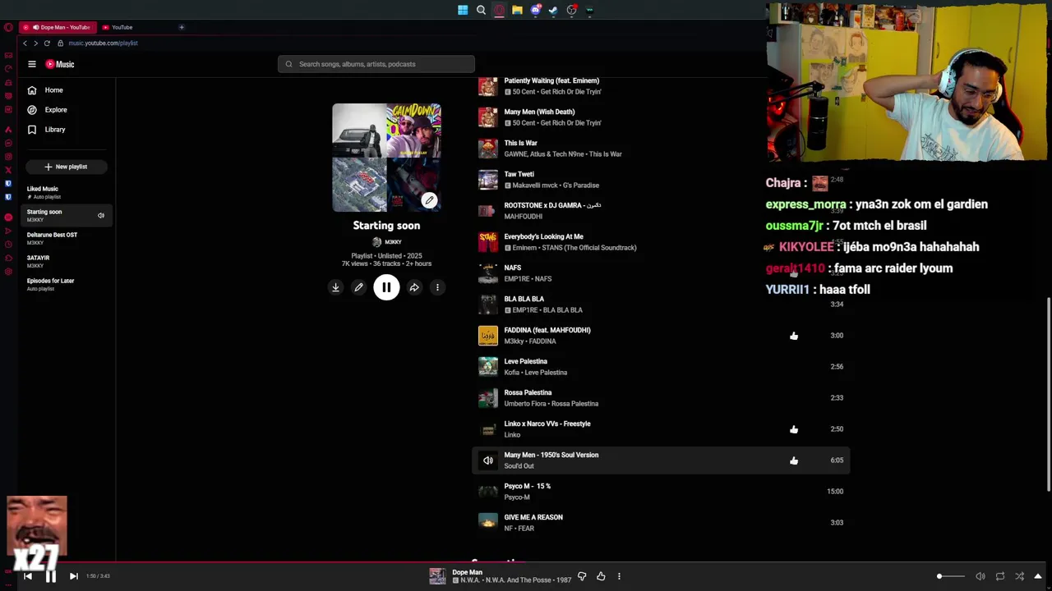Pause the playlist with the large button

click(386, 287)
